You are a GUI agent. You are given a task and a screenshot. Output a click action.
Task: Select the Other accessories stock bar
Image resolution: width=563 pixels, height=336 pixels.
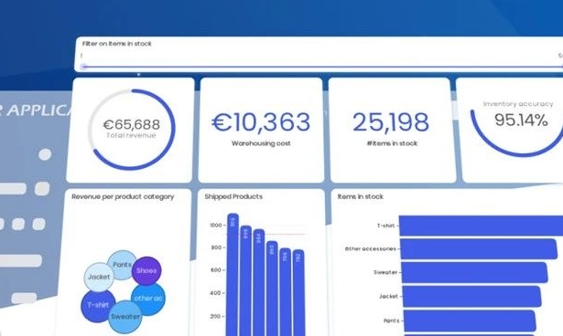pos(479,249)
